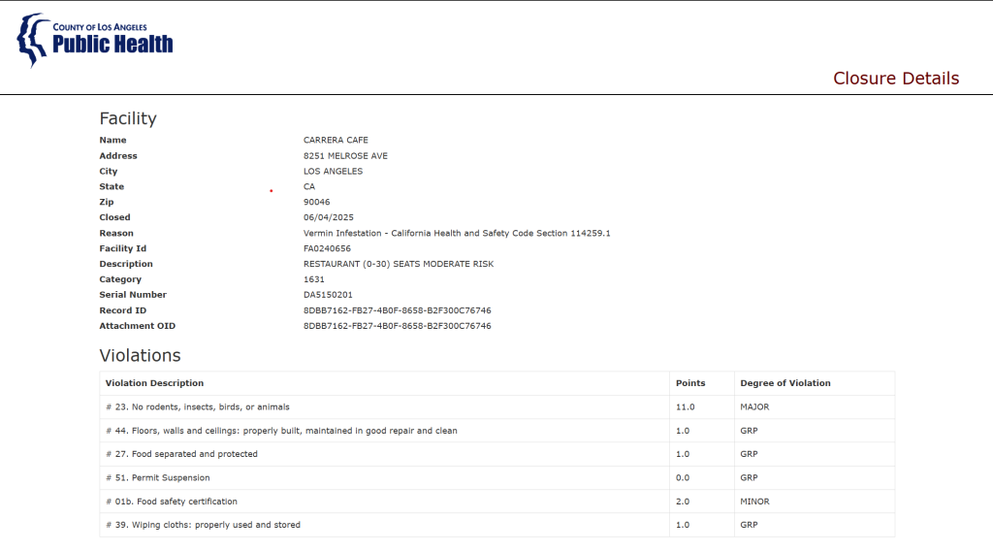Click the state value CA
The height and width of the screenshot is (551, 993).
309,187
